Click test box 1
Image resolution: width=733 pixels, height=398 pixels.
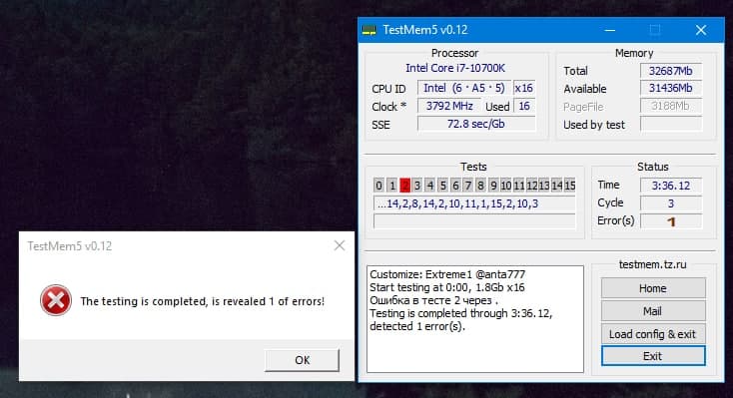(392, 186)
